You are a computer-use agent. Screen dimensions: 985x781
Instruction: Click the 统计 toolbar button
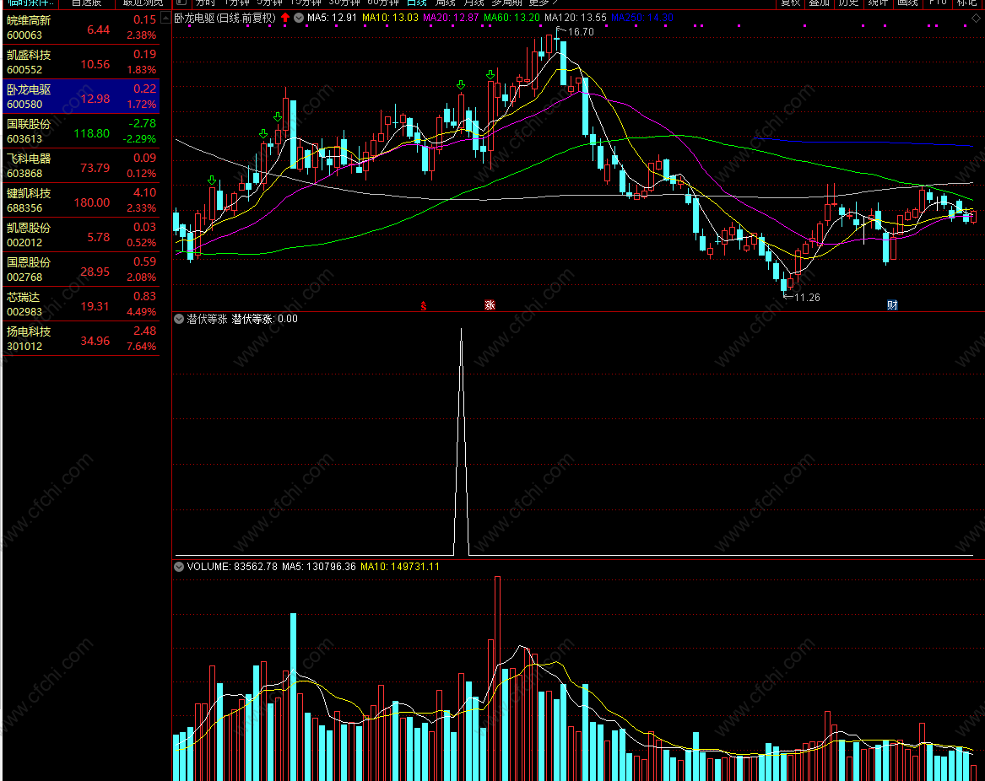pyautogui.click(x=878, y=3)
